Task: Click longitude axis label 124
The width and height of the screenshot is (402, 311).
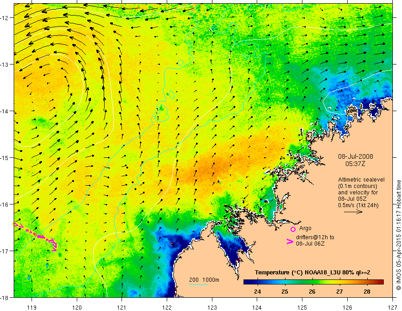Action: [x=257, y=307]
